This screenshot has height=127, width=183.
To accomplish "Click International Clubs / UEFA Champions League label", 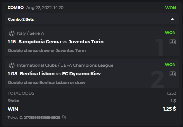I will pyautogui.click(x=65, y=65).
